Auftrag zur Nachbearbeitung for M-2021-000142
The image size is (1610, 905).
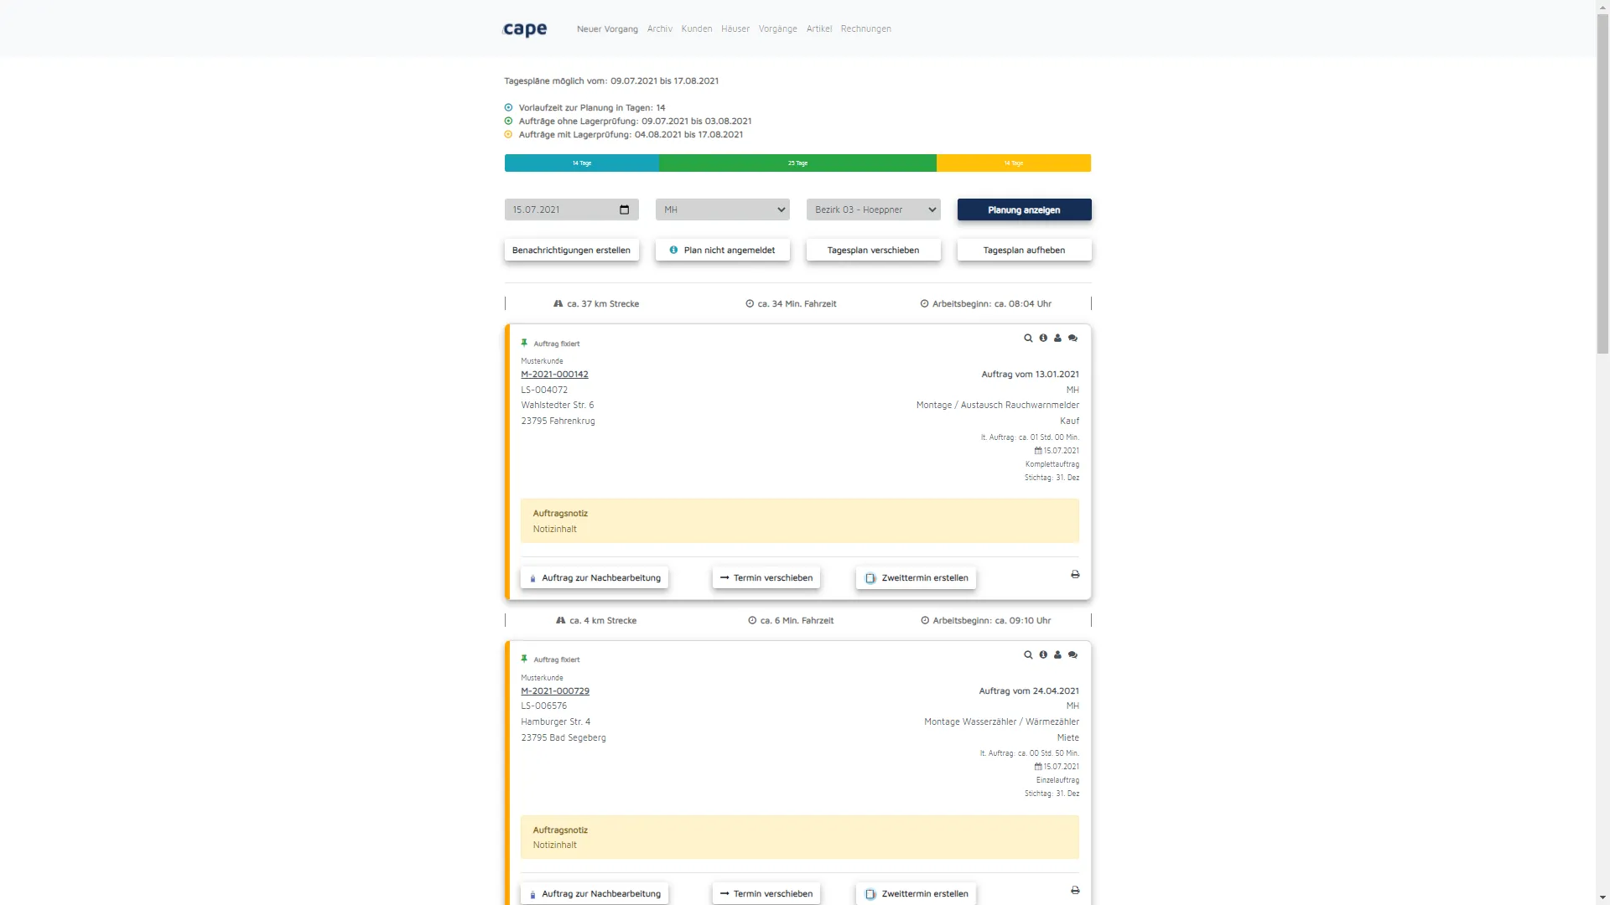click(595, 578)
